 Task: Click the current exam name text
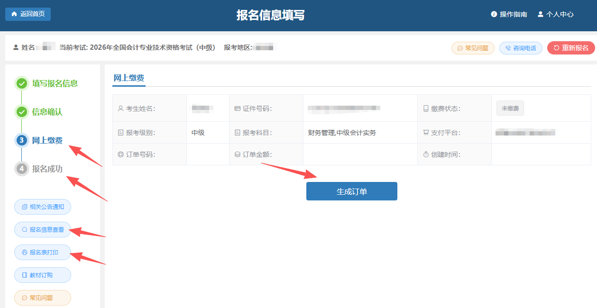point(152,47)
